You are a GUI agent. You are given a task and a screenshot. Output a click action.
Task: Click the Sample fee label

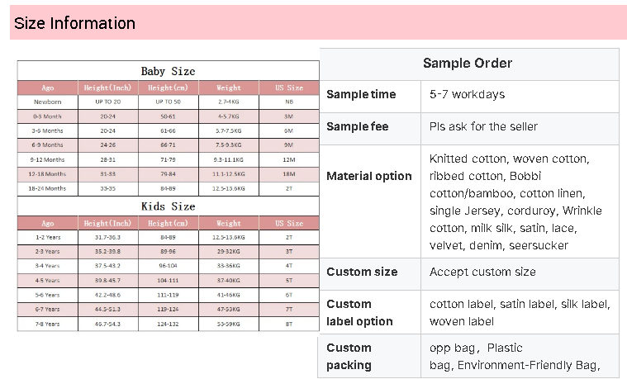(x=358, y=126)
